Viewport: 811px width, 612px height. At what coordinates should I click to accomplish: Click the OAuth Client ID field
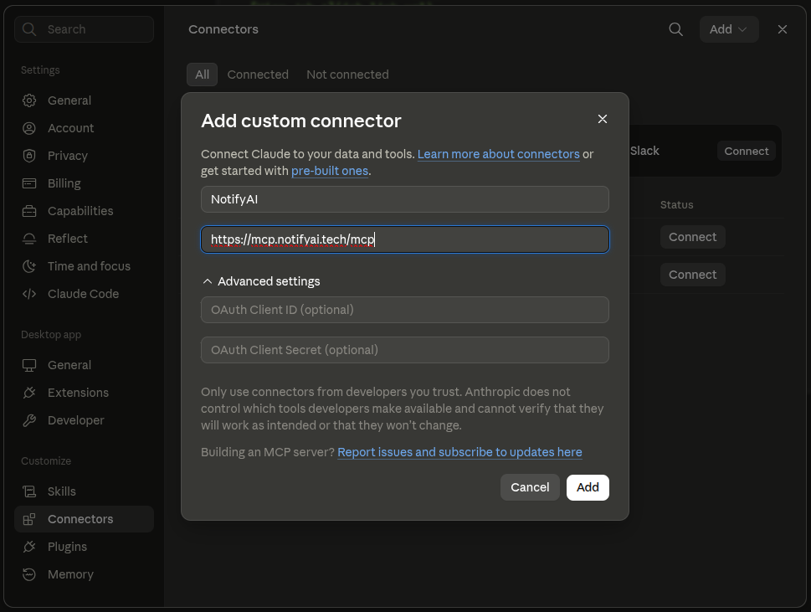(405, 310)
